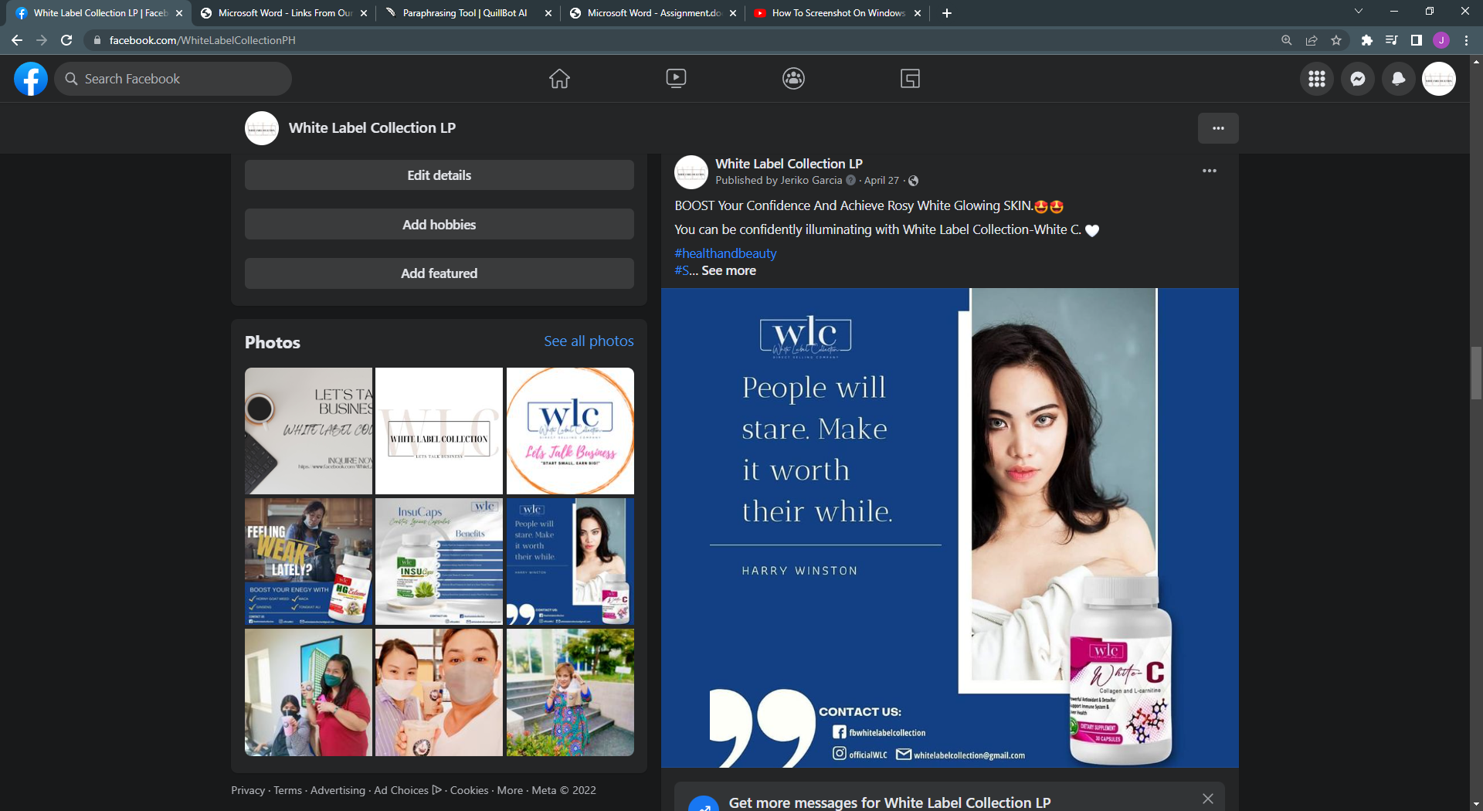Open the Groups icon in top navigation
Screen dimensions: 1483x811
point(793,79)
